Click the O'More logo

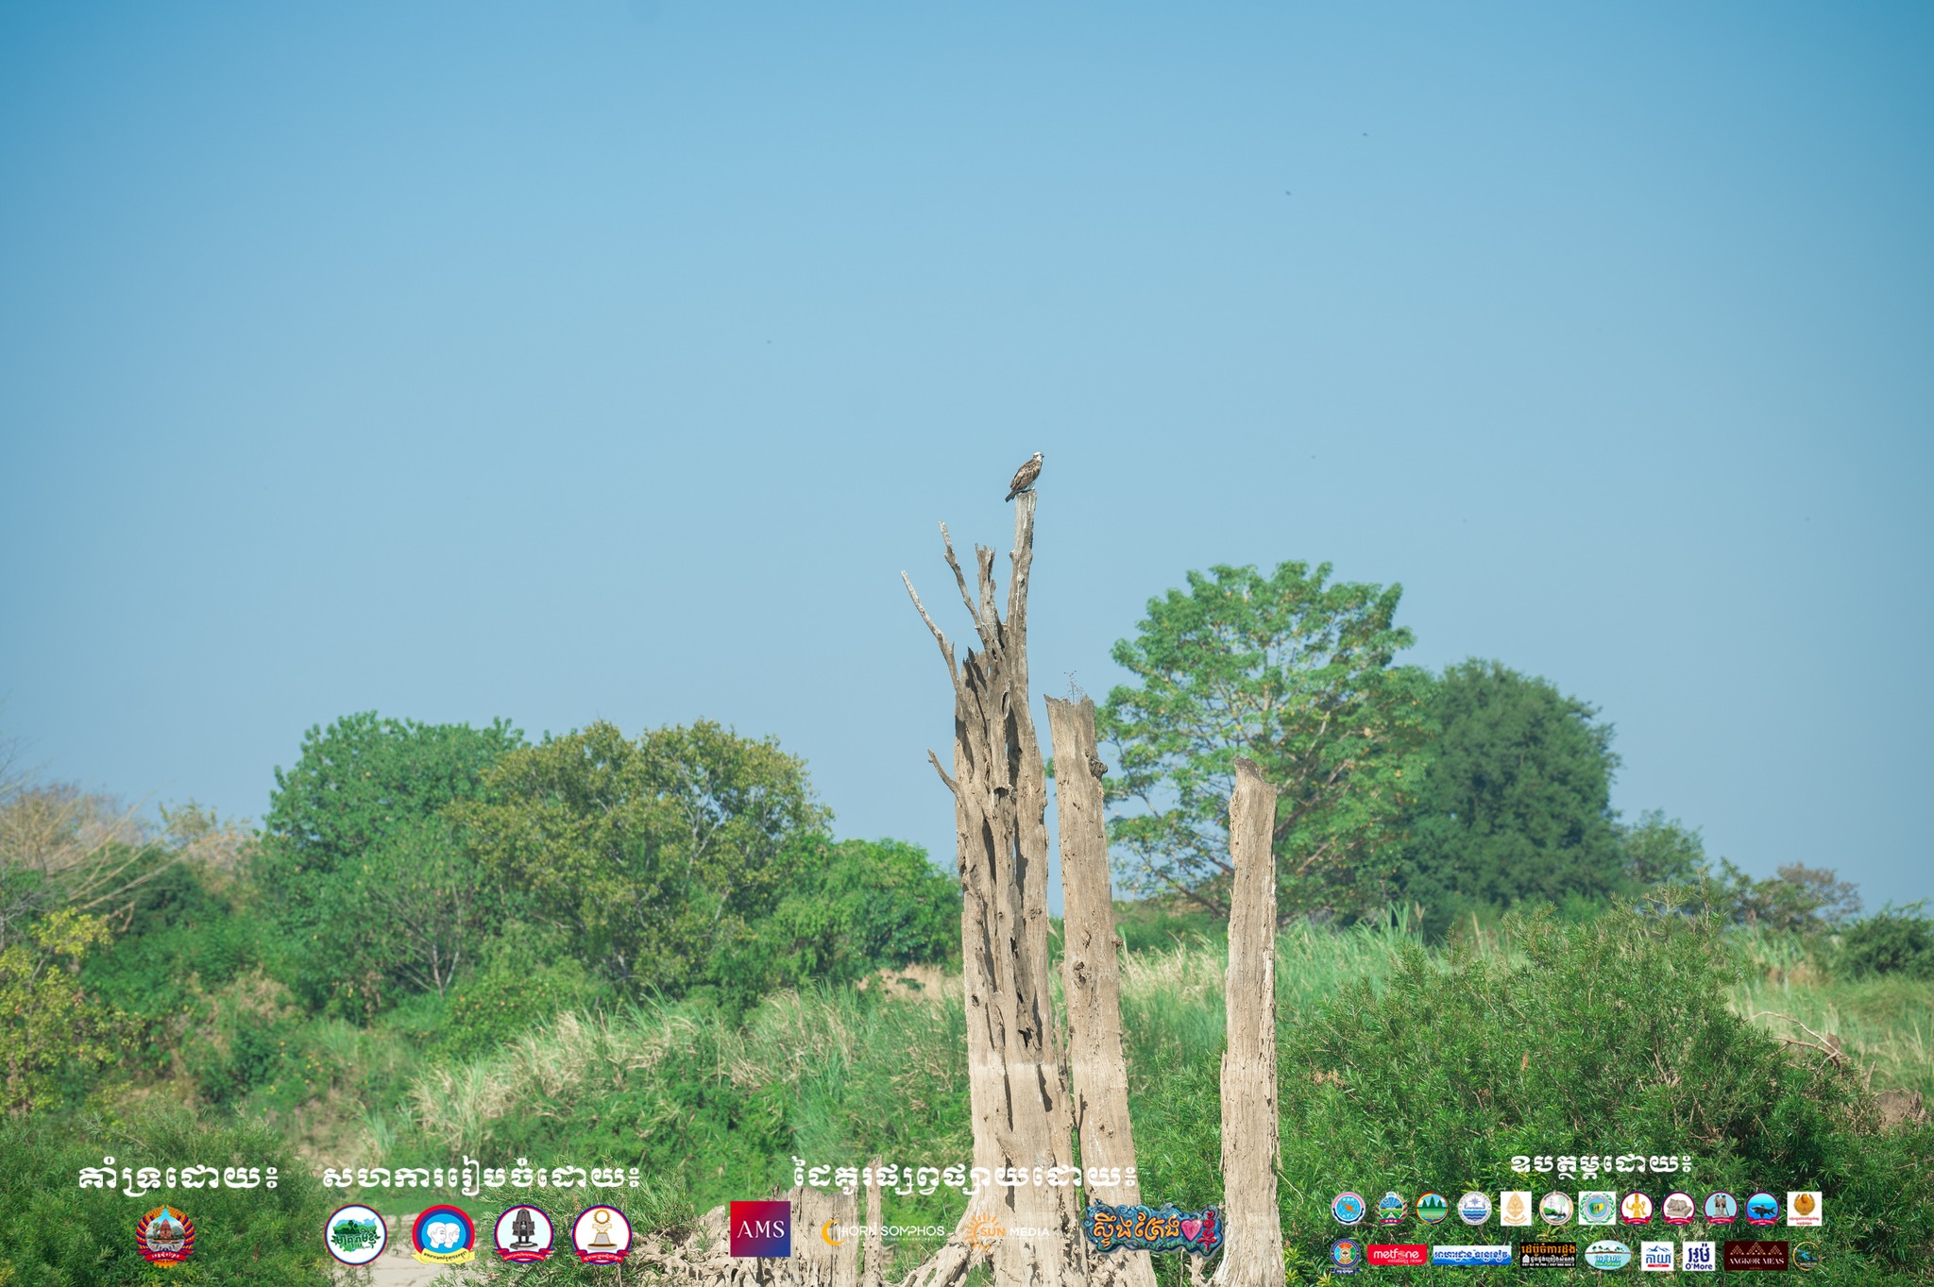[x=1699, y=1256]
